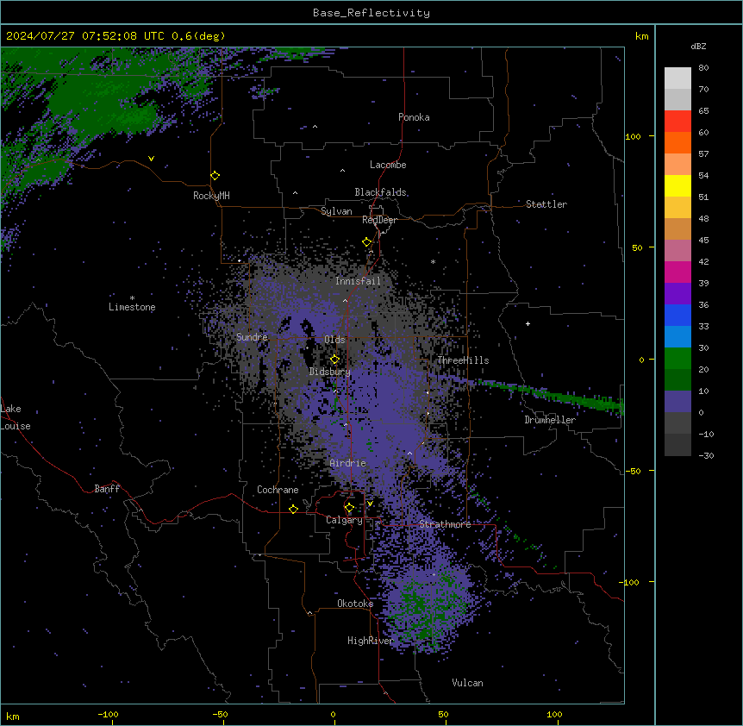
Task: Pick the magenta swatch between 39 and 42 dBZ
Action: click(x=677, y=272)
